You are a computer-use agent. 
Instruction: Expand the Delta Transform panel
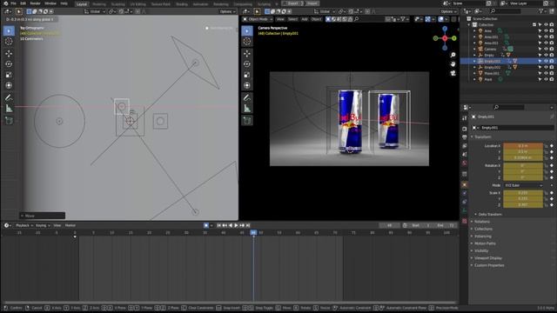coord(489,215)
